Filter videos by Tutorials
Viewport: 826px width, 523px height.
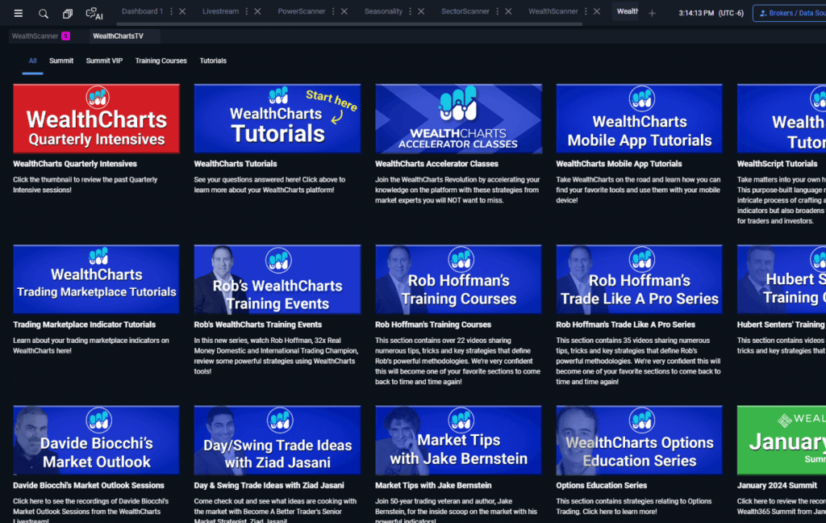[x=213, y=61]
